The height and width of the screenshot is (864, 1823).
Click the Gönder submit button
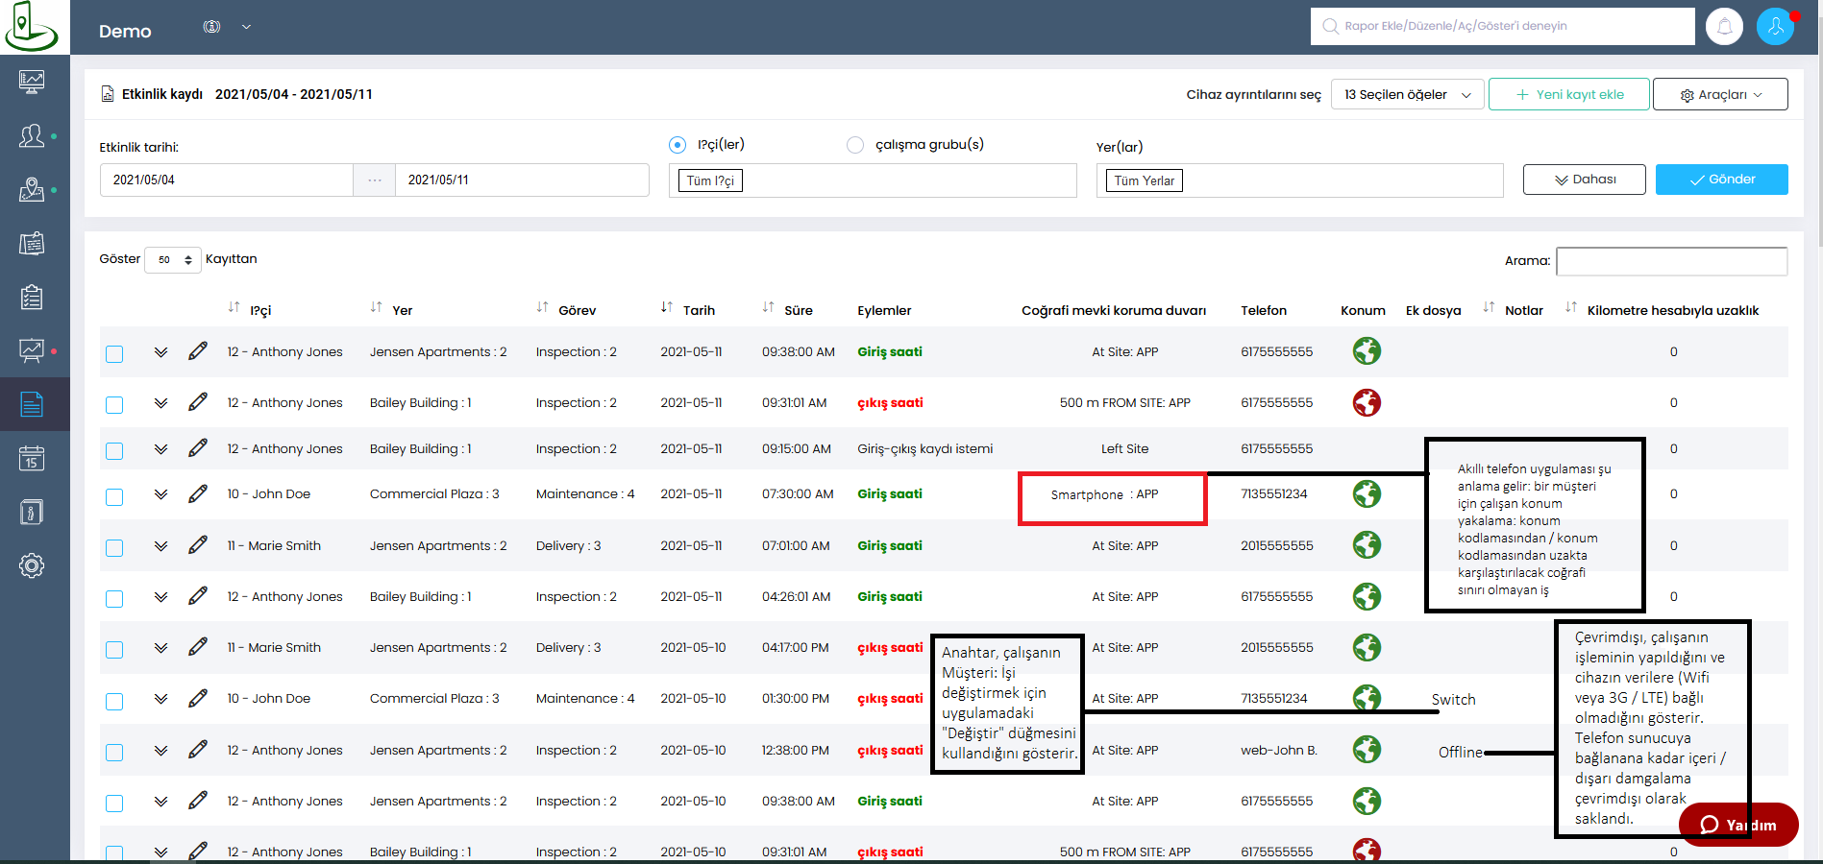pyautogui.click(x=1721, y=180)
